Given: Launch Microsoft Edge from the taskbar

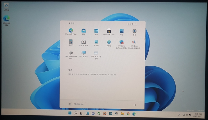Looking at the screenshot, I should [134, 114].
